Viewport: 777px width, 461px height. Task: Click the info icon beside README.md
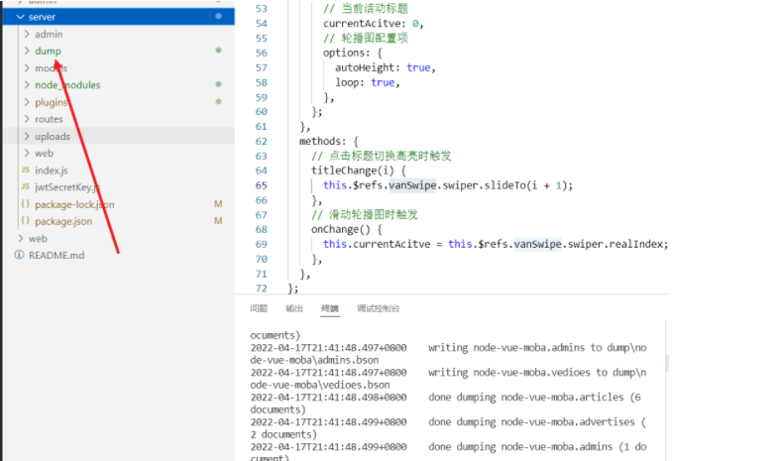[19, 255]
